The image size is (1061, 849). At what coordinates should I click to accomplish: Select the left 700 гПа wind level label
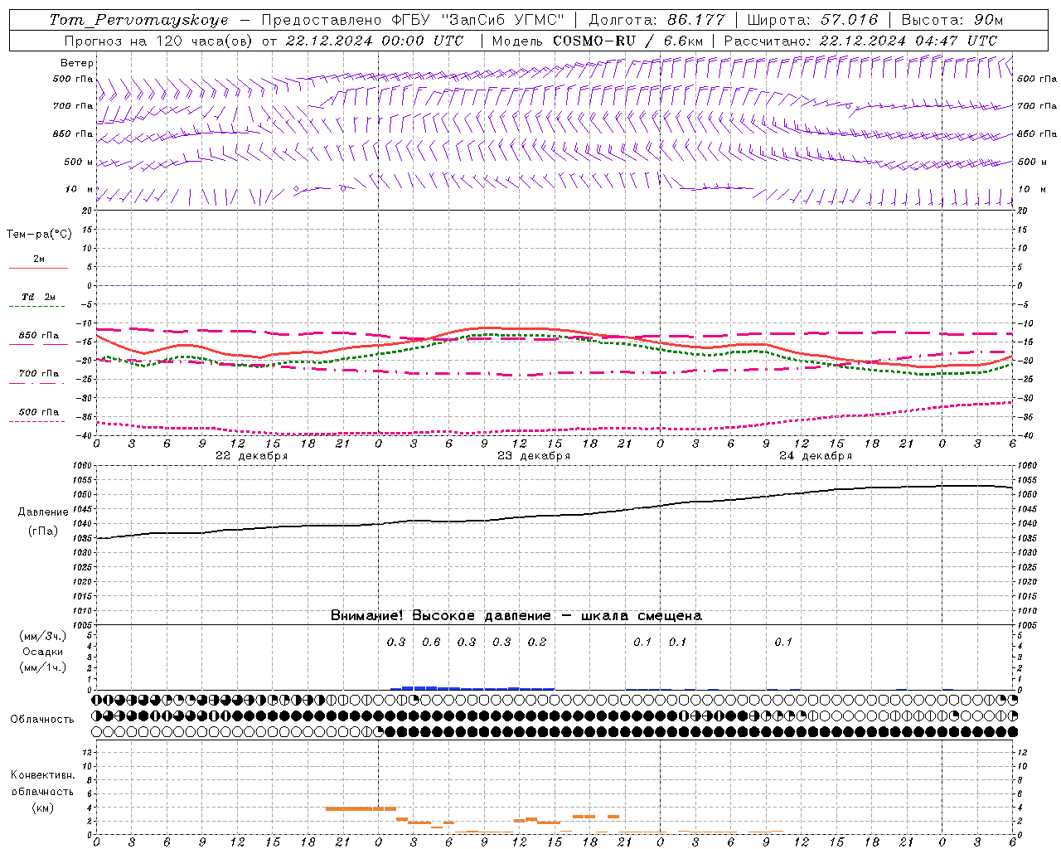[73, 106]
